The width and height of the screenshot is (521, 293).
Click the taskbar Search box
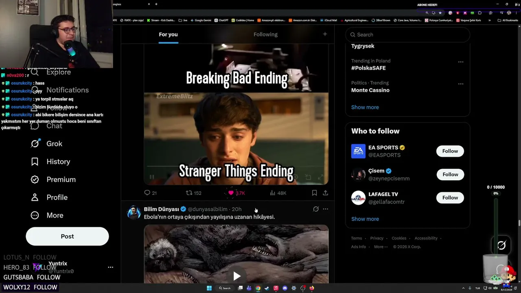pyautogui.click(x=225, y=288)
